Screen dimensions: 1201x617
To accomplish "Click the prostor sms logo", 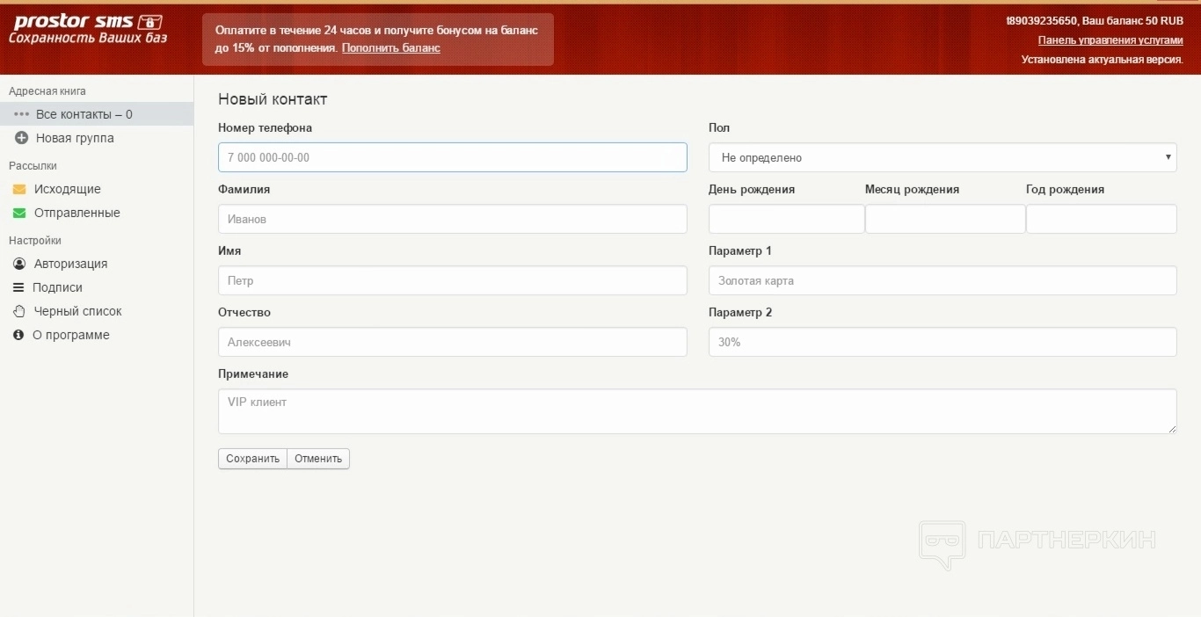I will coord(88,29).
